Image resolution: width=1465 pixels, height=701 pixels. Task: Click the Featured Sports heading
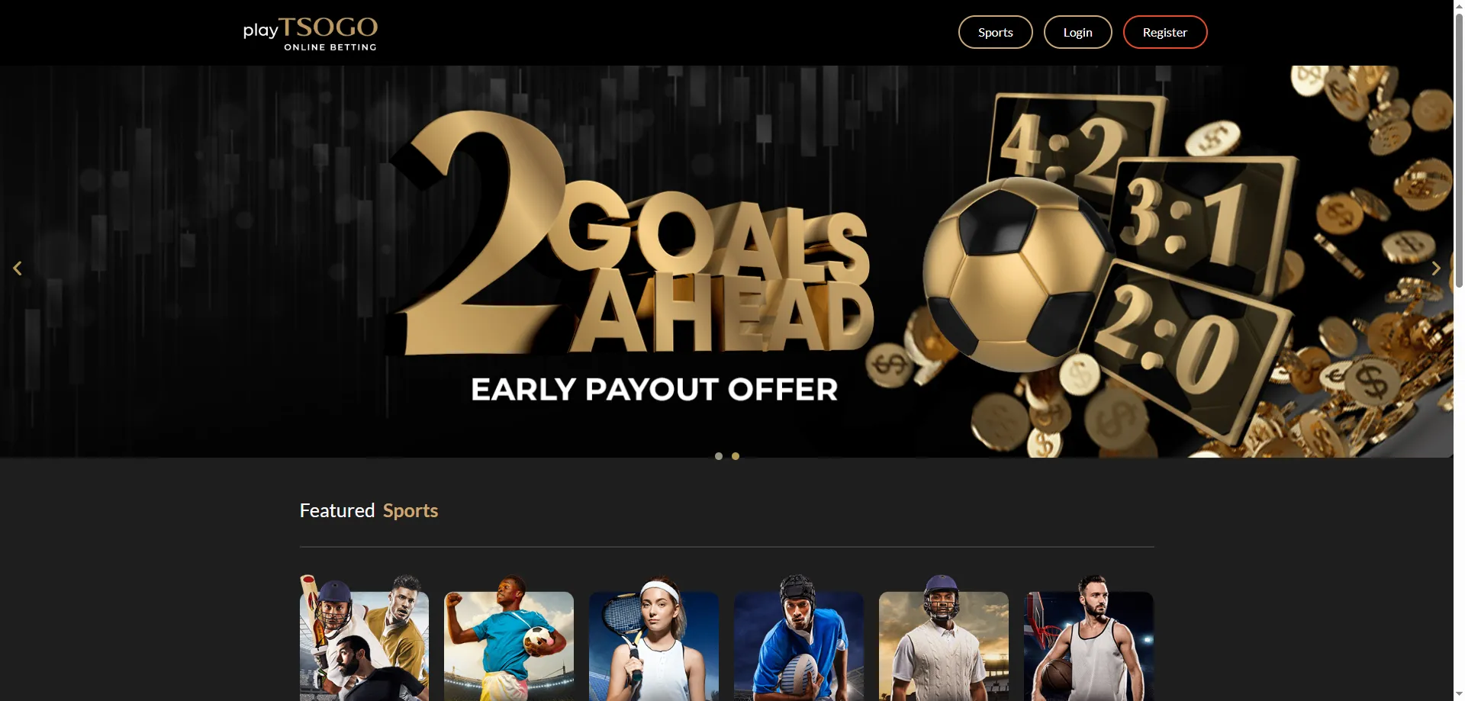[369, 510]
